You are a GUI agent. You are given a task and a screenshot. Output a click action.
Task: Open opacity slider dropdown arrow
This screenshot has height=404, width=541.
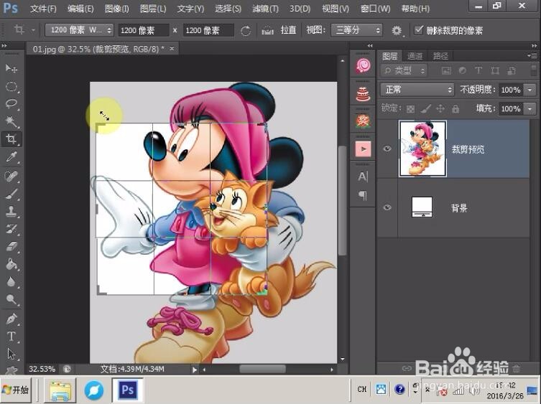pos(530,90)
